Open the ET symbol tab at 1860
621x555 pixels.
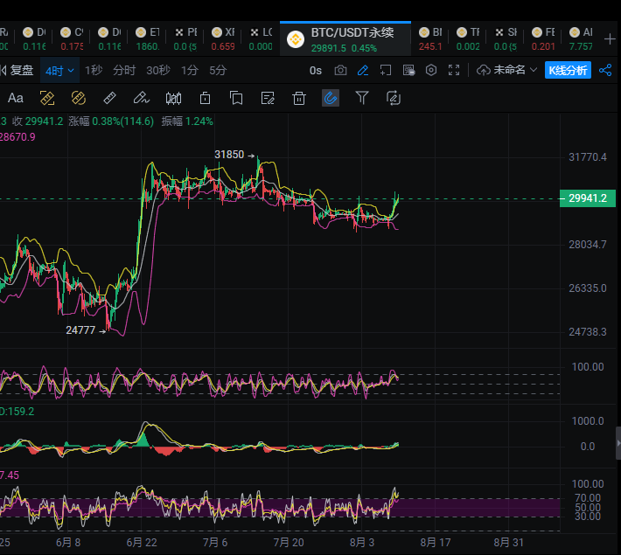point(147,38)
